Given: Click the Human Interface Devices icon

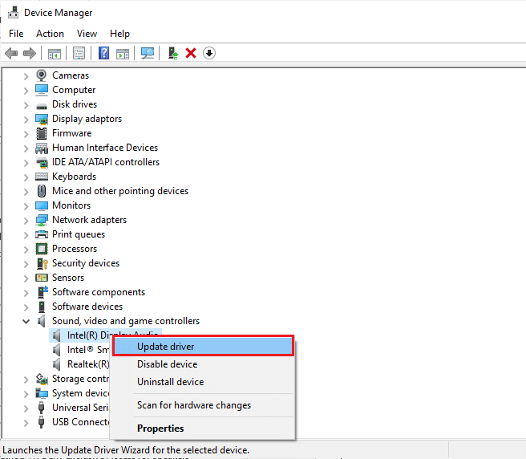Looking at the screenshot, I should (41, 148).
